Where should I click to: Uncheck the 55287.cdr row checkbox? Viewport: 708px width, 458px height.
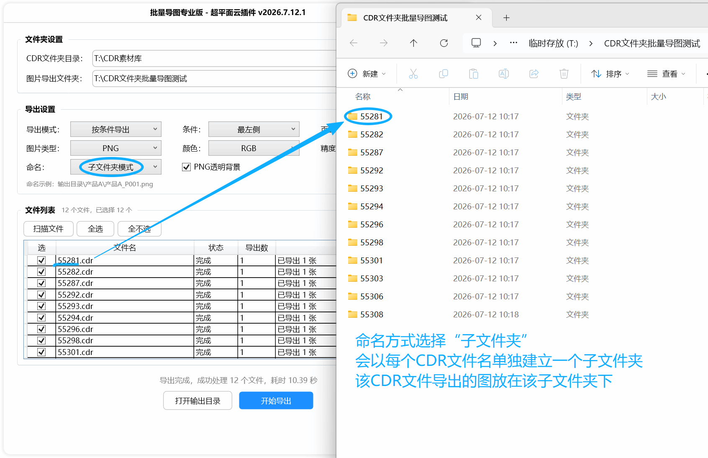(x=41, y=283)
